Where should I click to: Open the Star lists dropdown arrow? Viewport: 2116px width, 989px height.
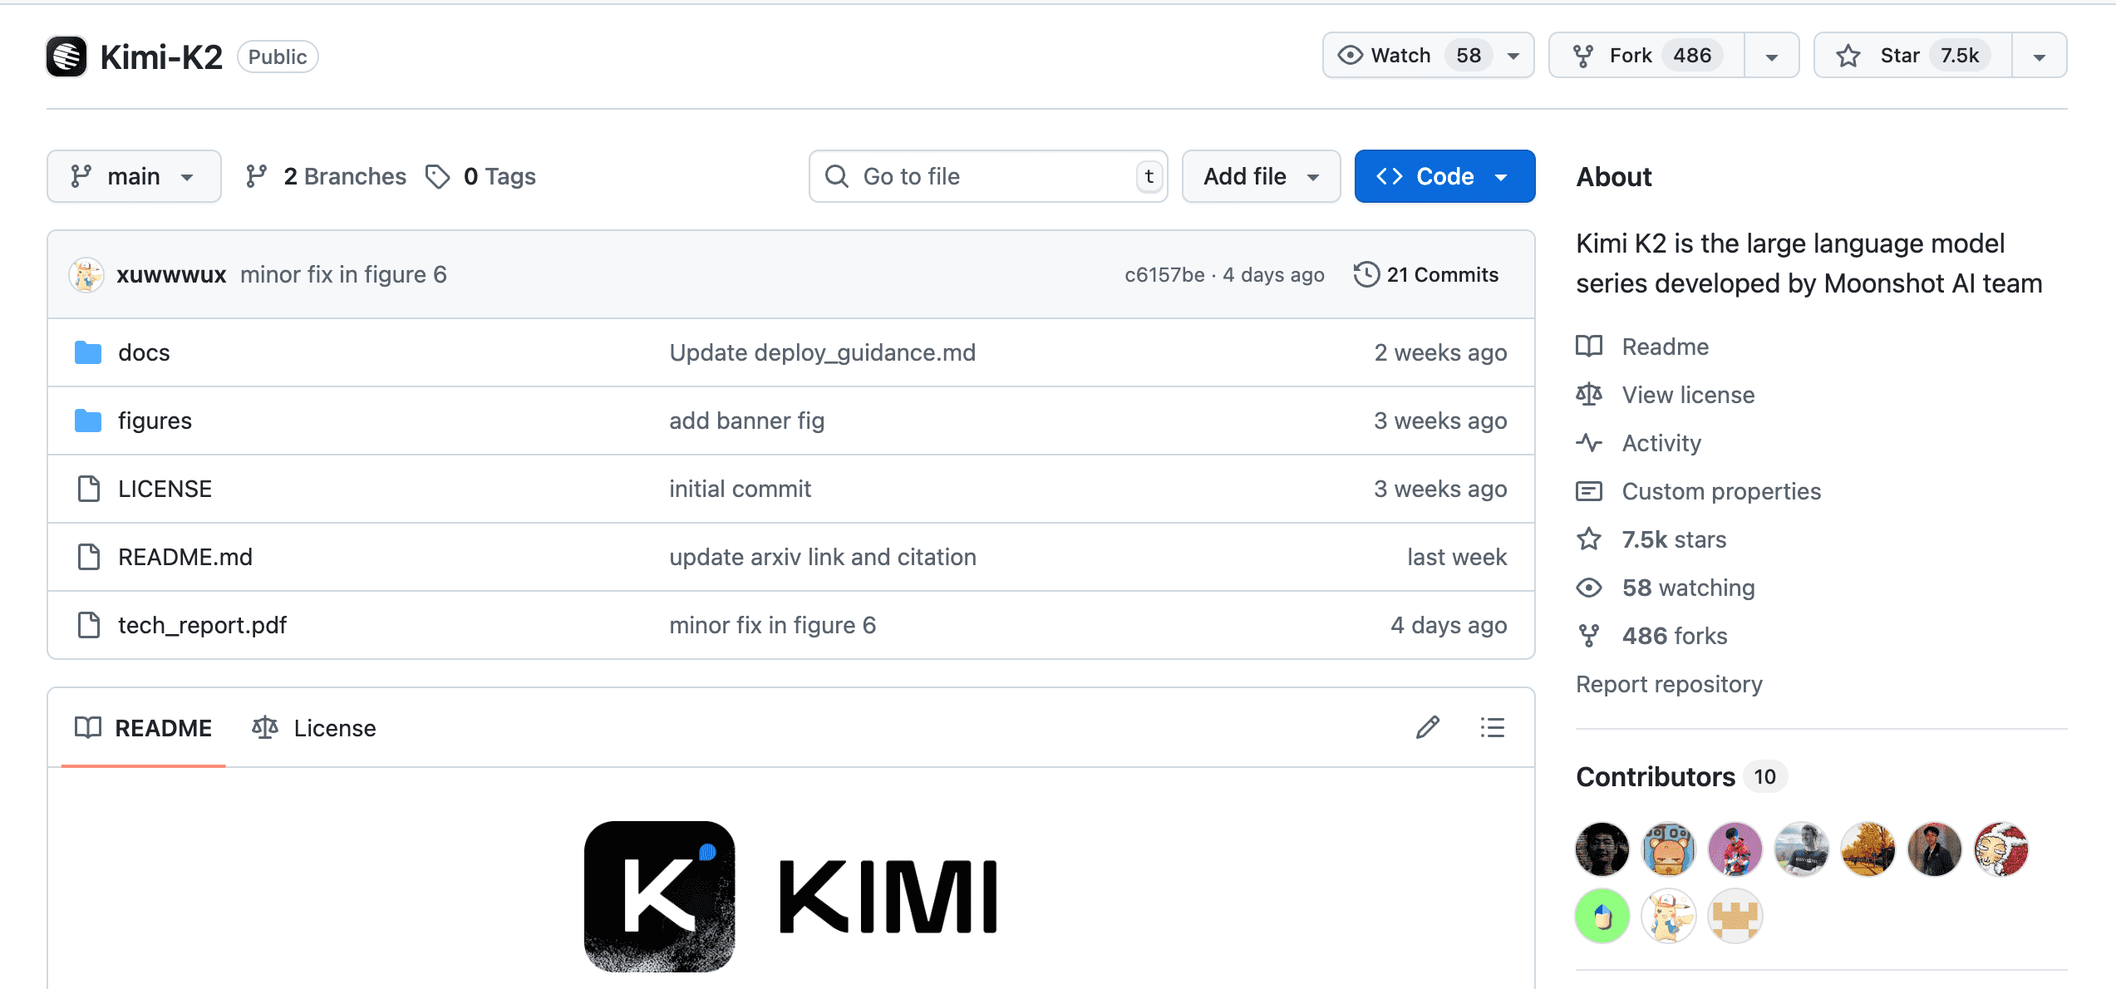coord(2040,56)
